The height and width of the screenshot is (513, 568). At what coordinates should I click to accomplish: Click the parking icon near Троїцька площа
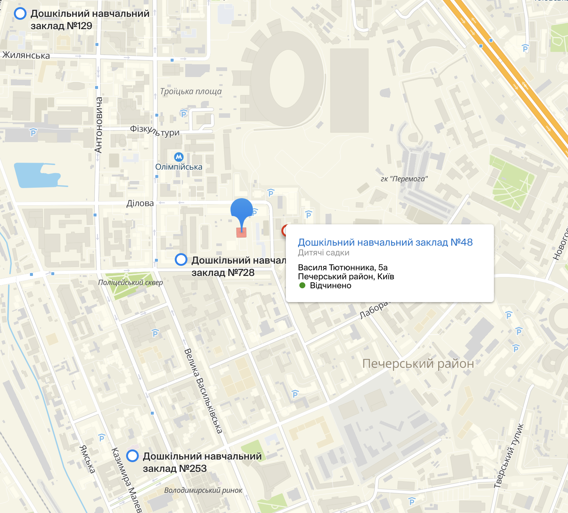click(183, 113)
